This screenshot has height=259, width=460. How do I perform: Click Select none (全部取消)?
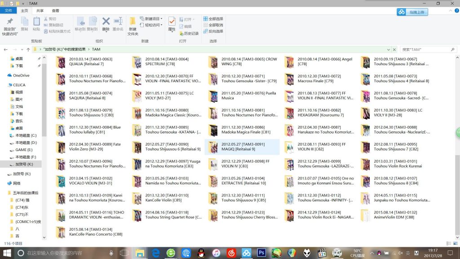[x=213, y=25]
